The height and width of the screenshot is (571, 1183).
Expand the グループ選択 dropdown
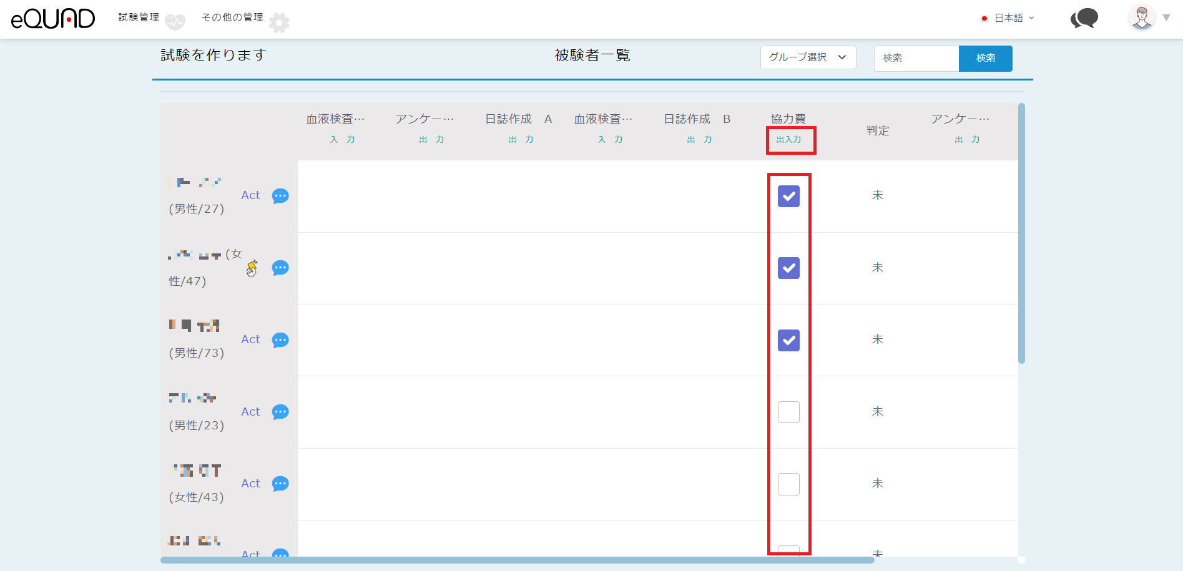pos(807,57)
